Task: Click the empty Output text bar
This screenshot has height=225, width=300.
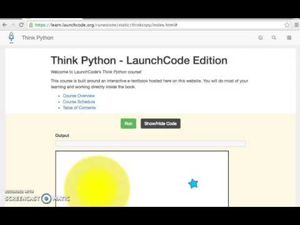Action: click(151, 144)
